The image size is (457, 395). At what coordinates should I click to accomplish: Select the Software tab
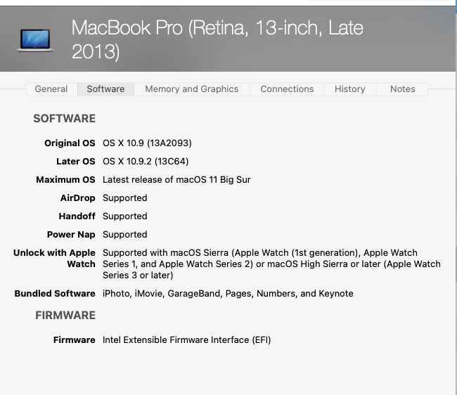point(105,89)
